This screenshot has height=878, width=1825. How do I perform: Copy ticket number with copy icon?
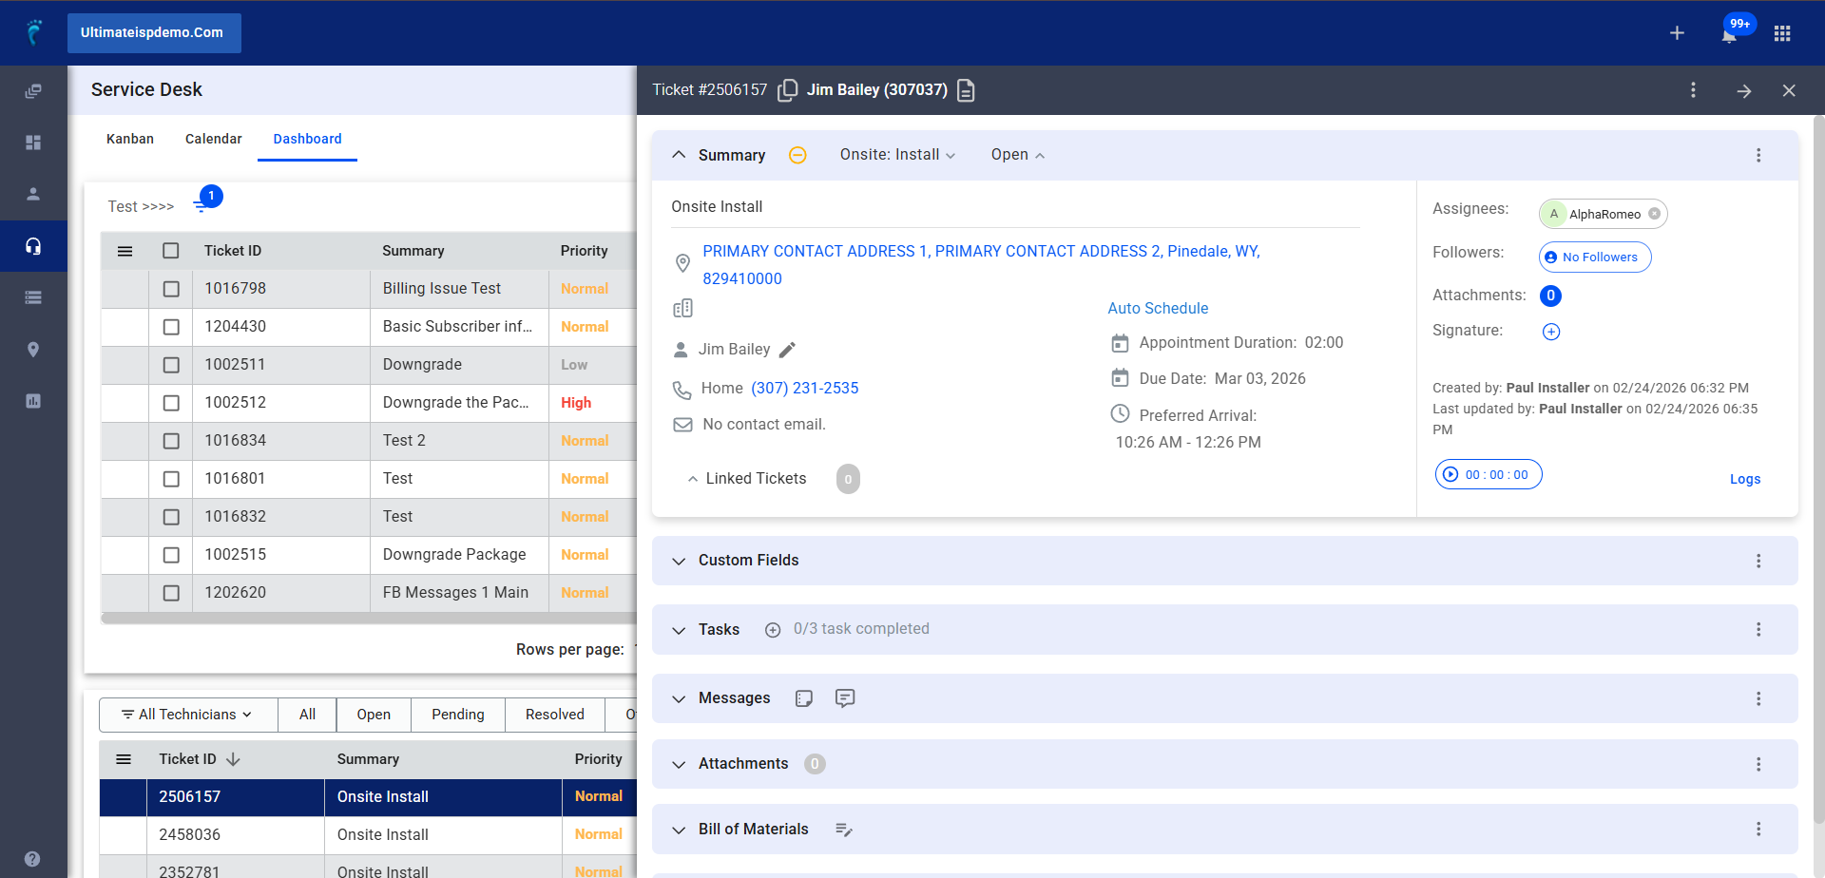(x=787, y=90)
